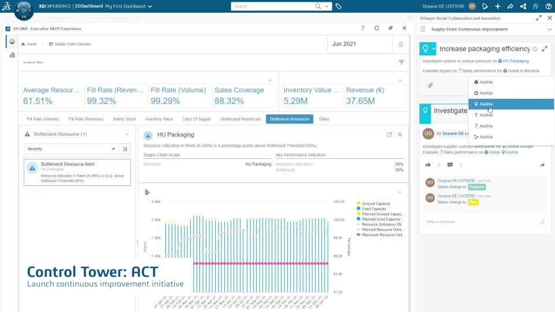The height and width of the screenshot is (312, 555).
Task: Click the Revenue (€) KPI tile
Action: click(x=375, y=95)
